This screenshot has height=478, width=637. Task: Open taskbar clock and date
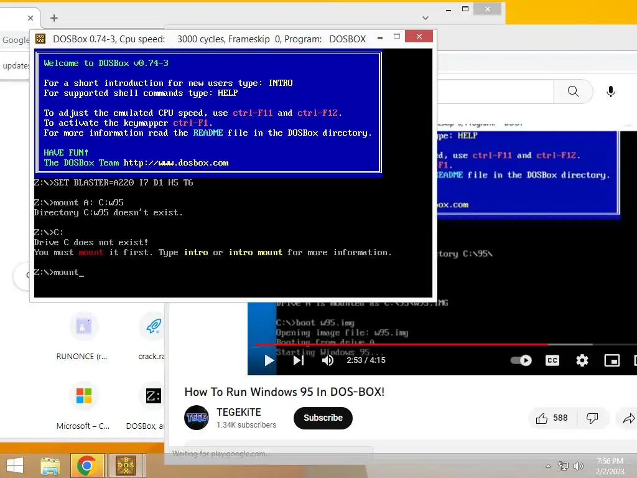[610, 466]
